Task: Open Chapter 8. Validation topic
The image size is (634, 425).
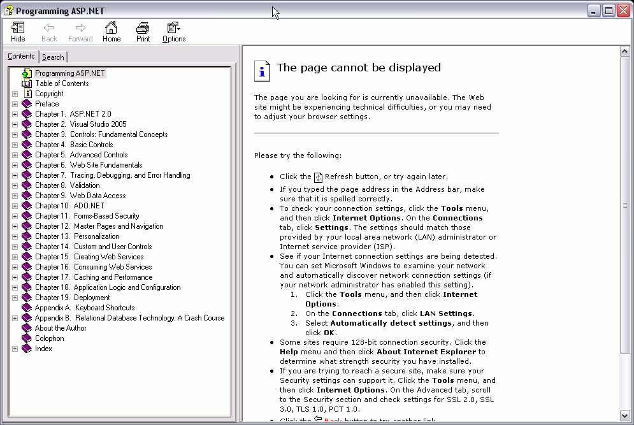Action: click(x=67, y=185)
